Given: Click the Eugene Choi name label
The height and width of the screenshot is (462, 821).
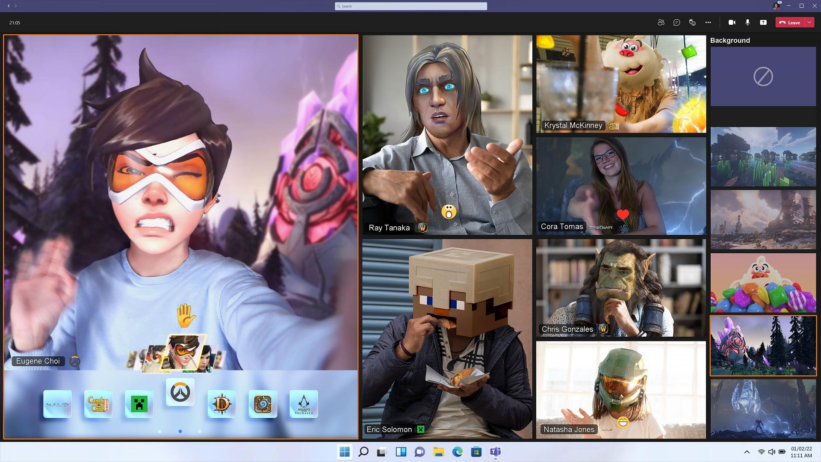Looking at the screenshot, I should click(x=38, y=361).
